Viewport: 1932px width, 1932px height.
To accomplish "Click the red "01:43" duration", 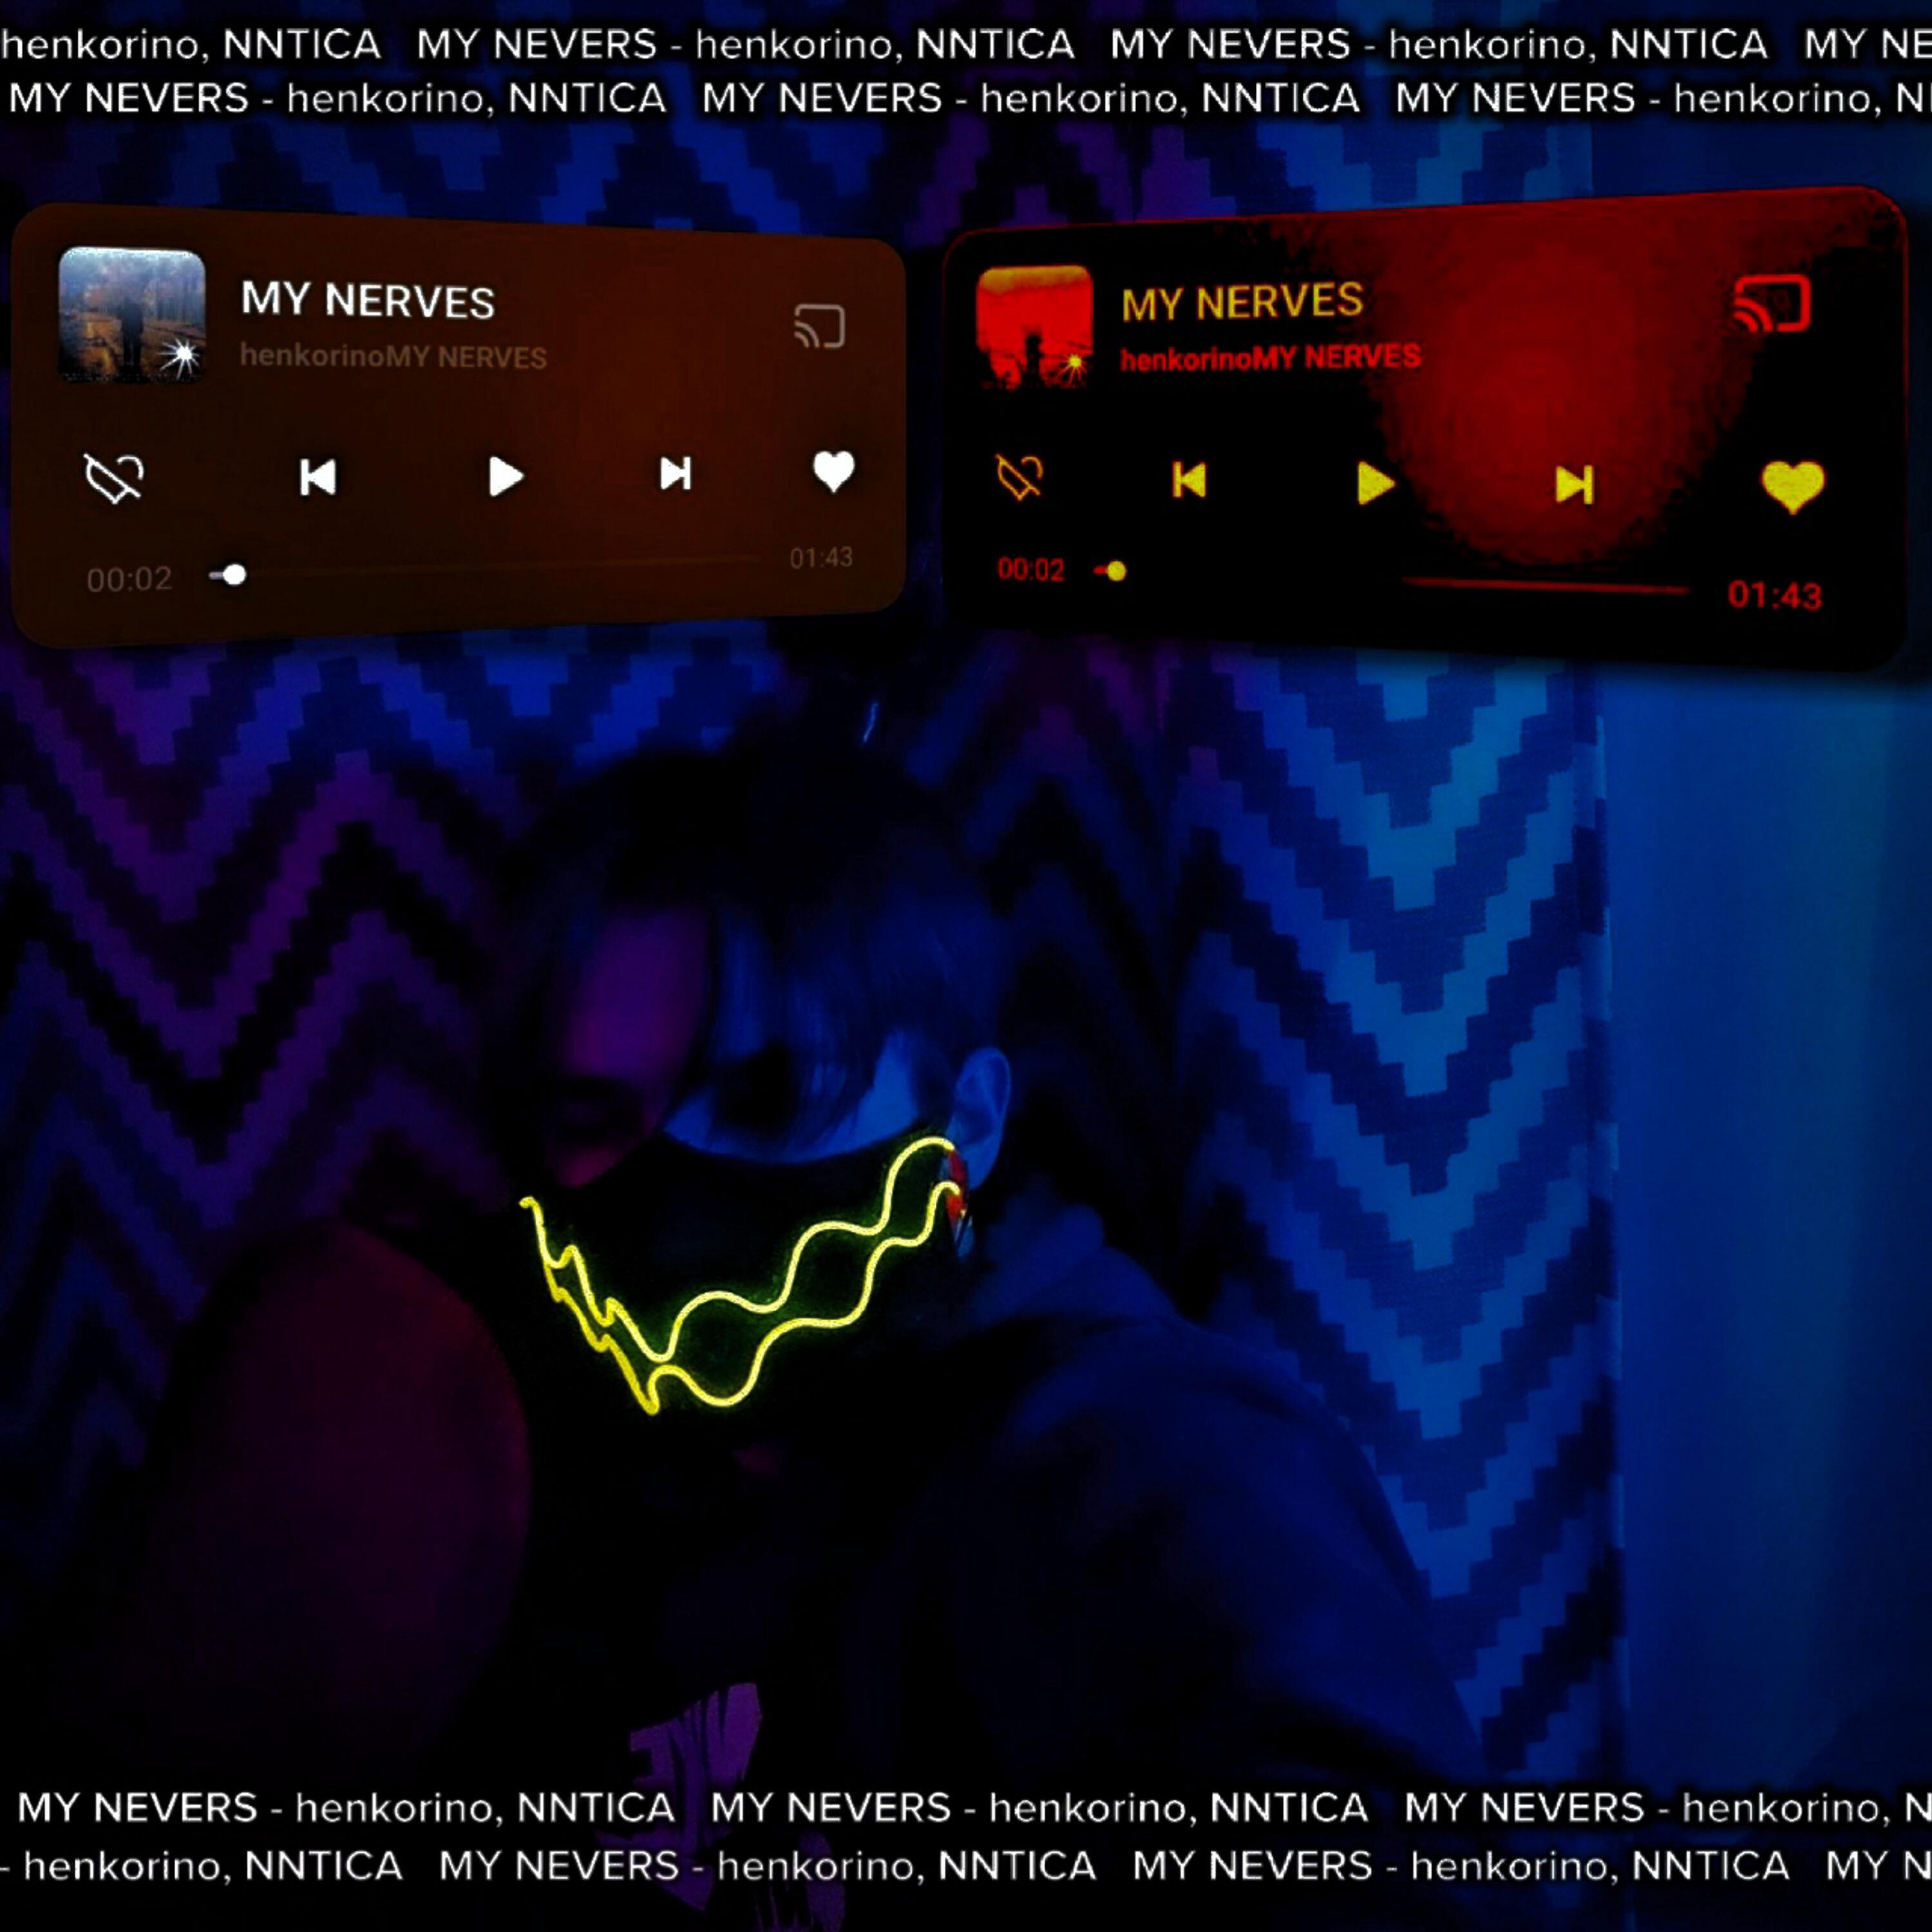I will click(1775, 595).
